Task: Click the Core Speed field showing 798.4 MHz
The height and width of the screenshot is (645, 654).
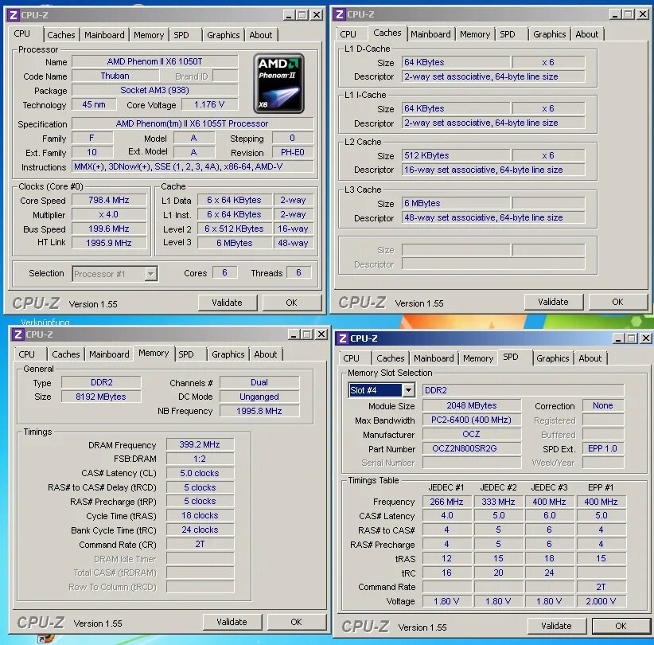Action: point(109,200)
